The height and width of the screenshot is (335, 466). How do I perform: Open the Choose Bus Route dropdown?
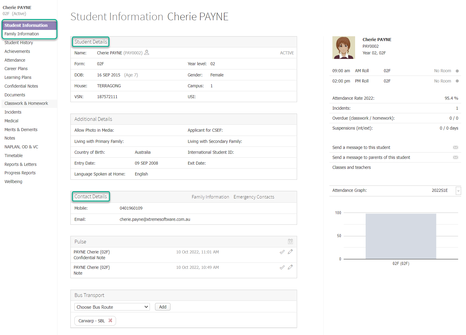click(x=112, y=307)
